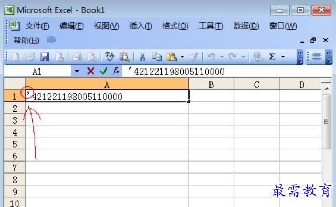Paste using clipboard icon

(172, 57)
